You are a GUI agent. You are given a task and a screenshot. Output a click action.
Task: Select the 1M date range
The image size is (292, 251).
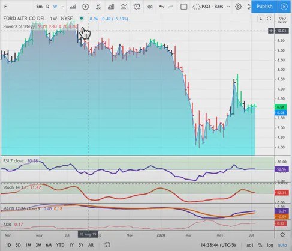[28, 245]
